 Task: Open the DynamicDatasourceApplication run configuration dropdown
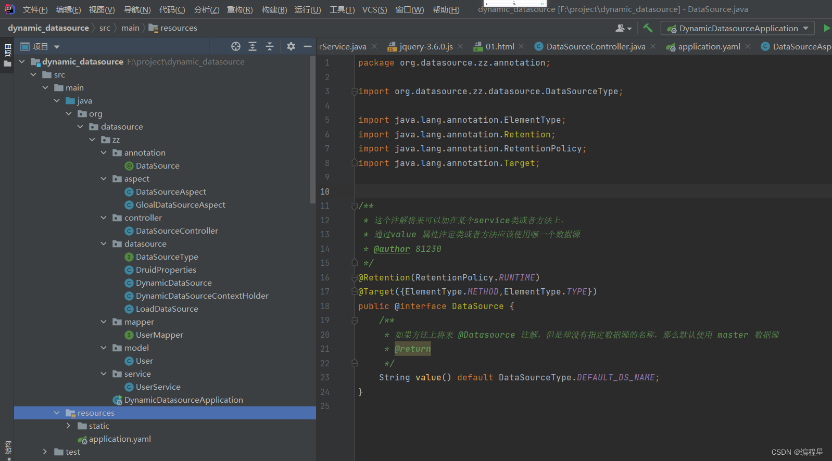[805, 28]
